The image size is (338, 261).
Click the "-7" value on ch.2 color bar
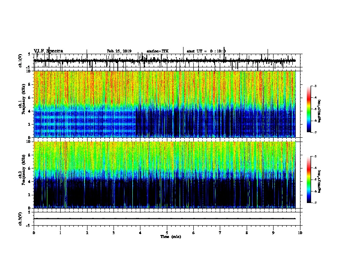(x=315, y=203)
